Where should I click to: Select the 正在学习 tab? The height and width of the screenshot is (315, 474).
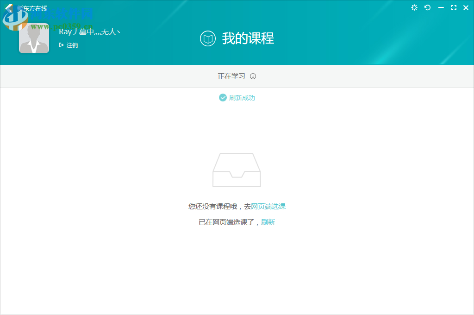[x=231, y=76]
